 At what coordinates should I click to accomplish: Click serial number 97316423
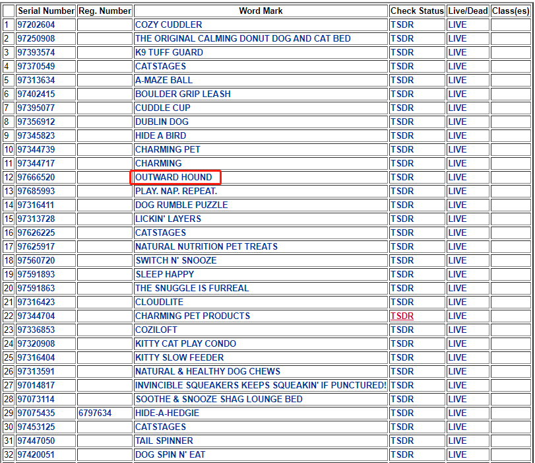pos(36,302)
